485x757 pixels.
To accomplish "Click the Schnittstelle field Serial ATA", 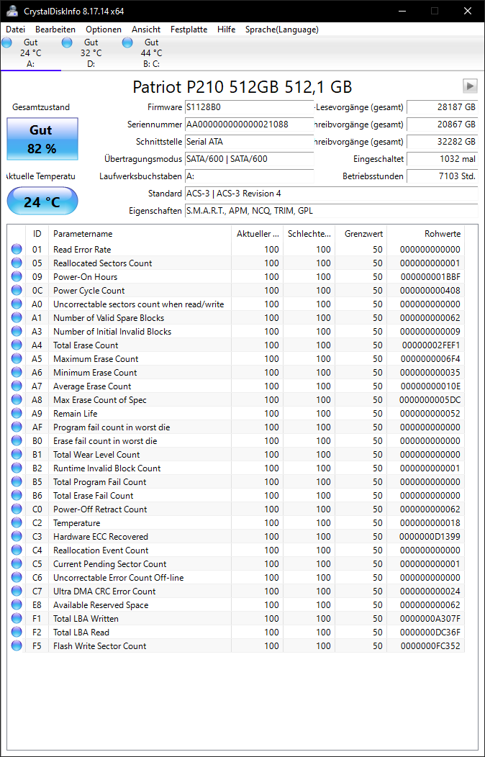I will (249, 142).
